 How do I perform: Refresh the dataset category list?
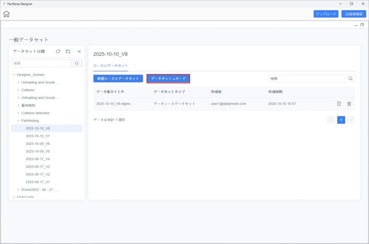[x=58, y=51]
